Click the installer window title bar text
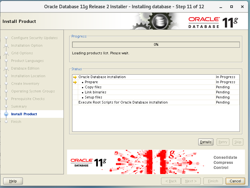 124,7
